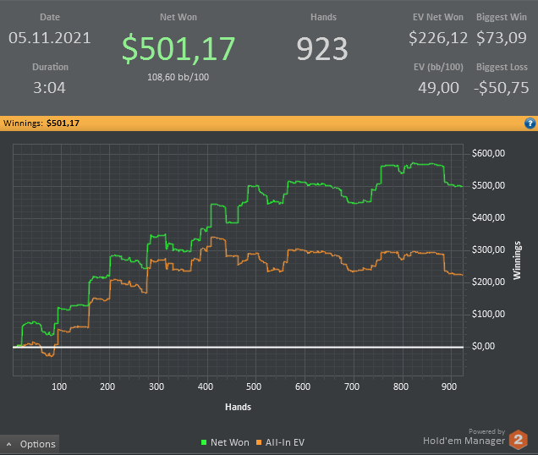538x455 pixels.
Task: Click the 500 hands x-axis label
Action: point(254,386)
